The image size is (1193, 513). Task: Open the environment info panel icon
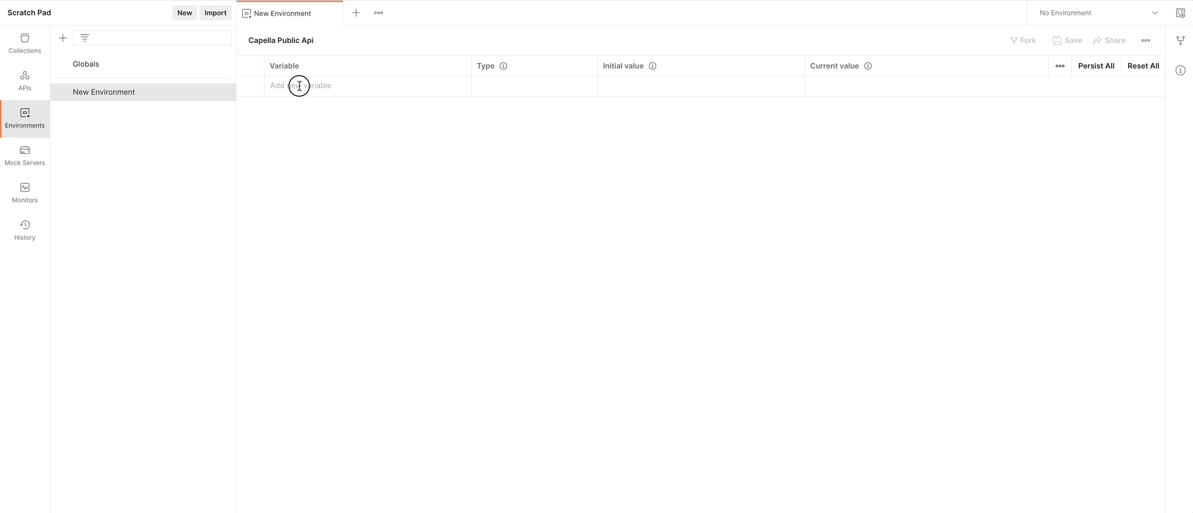tap(1180, 70)
